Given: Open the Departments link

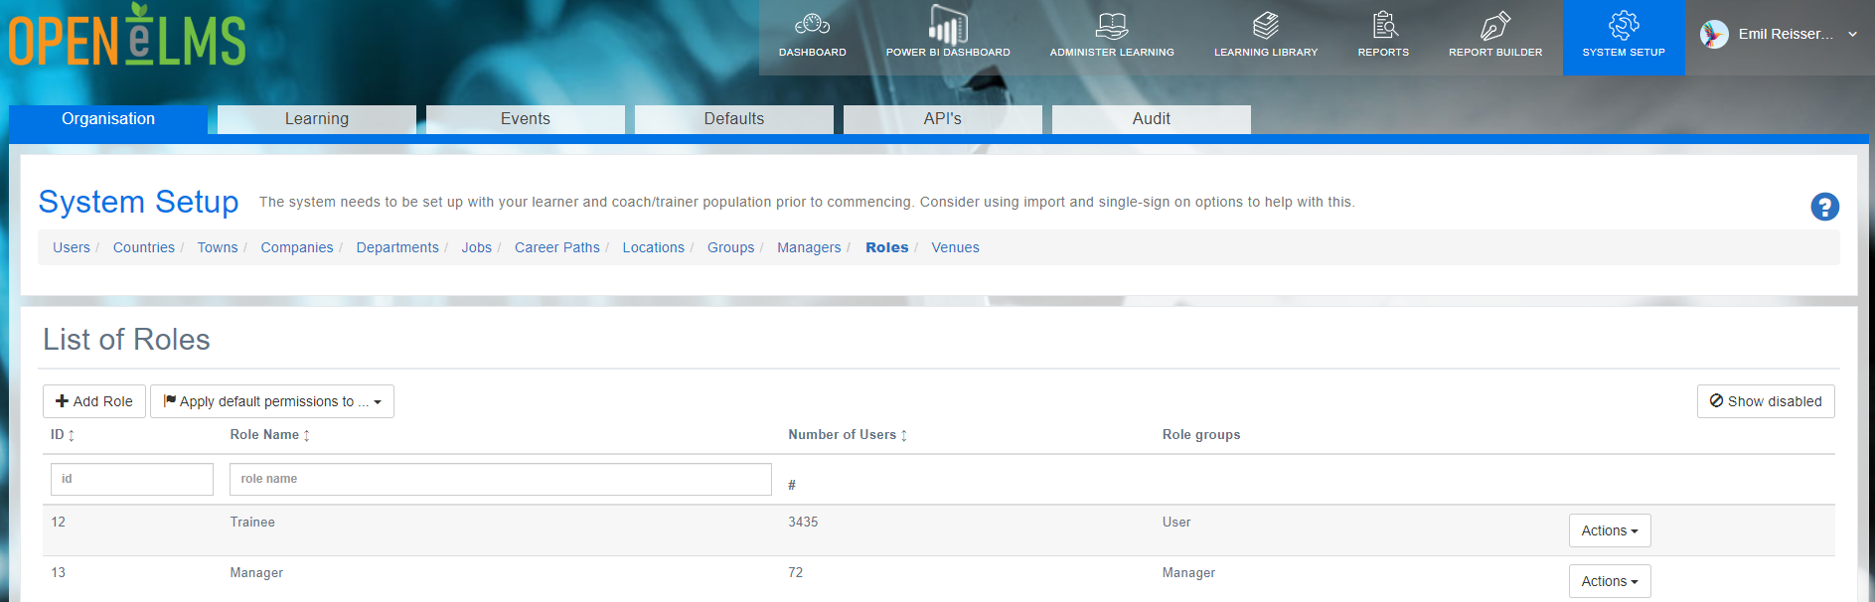Looking at the screenshot, I should (397, 247).
